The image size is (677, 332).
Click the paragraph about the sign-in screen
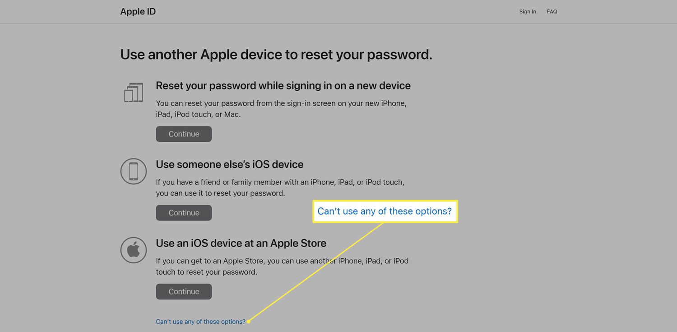pyautogui.click(x=281, y=109)
